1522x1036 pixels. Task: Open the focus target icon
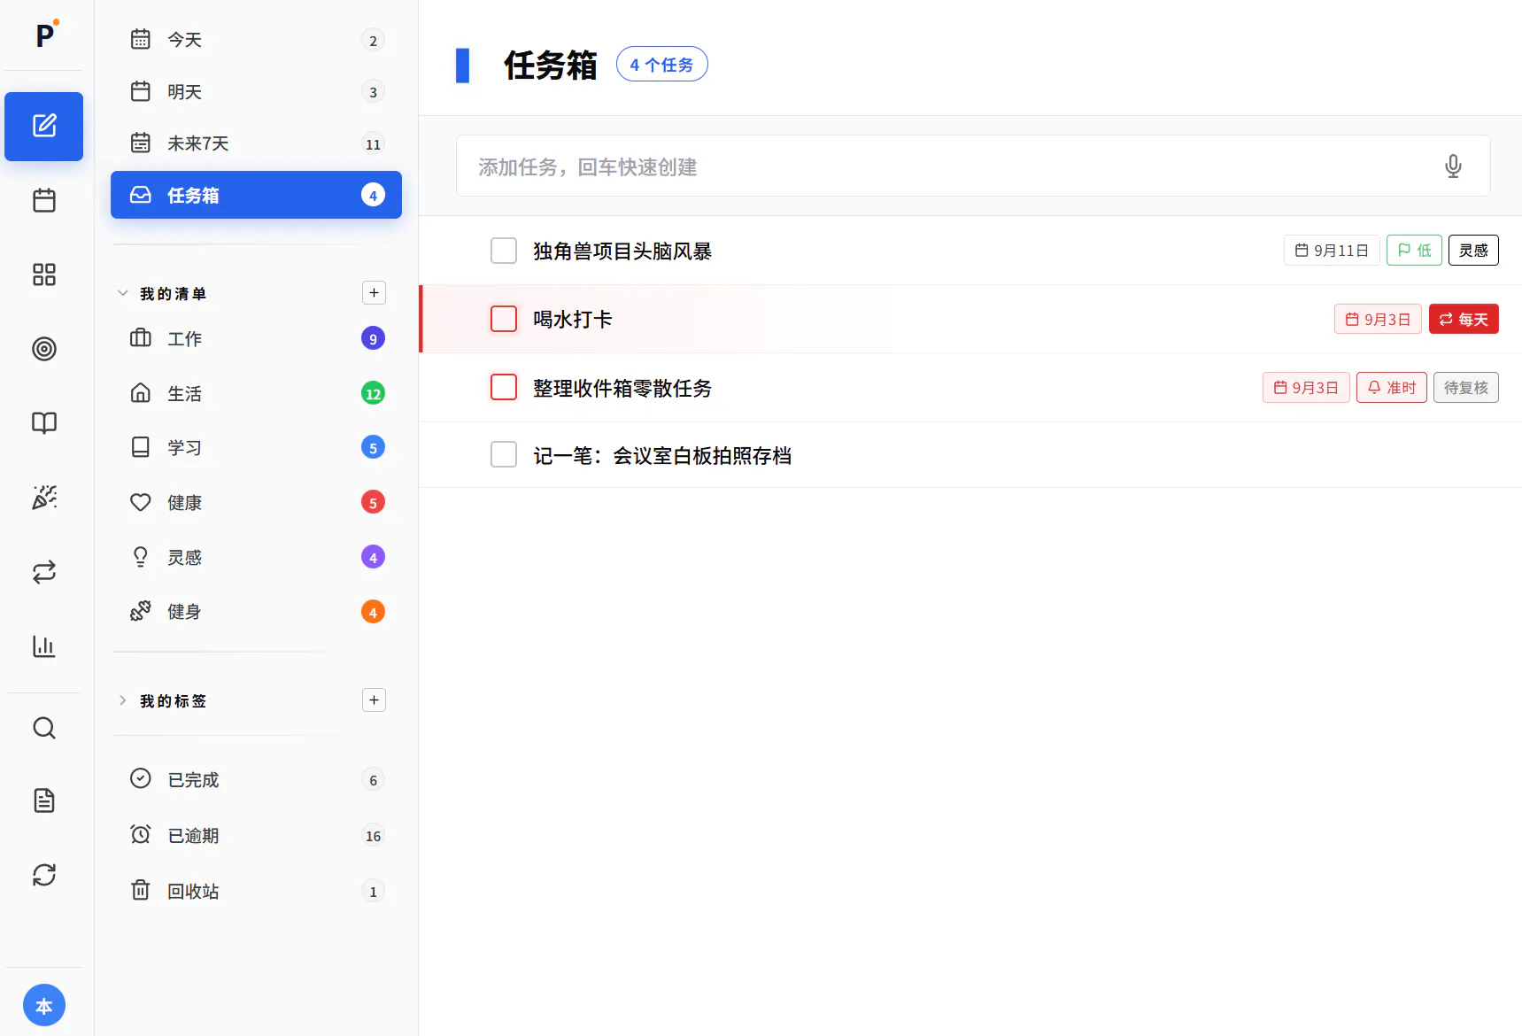43,349
